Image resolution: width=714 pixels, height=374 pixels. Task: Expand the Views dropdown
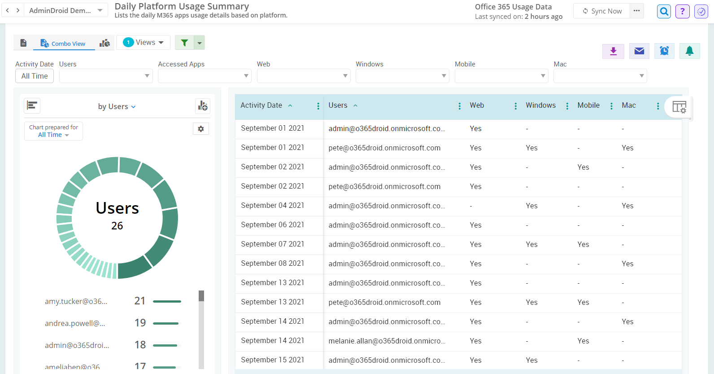144,43
